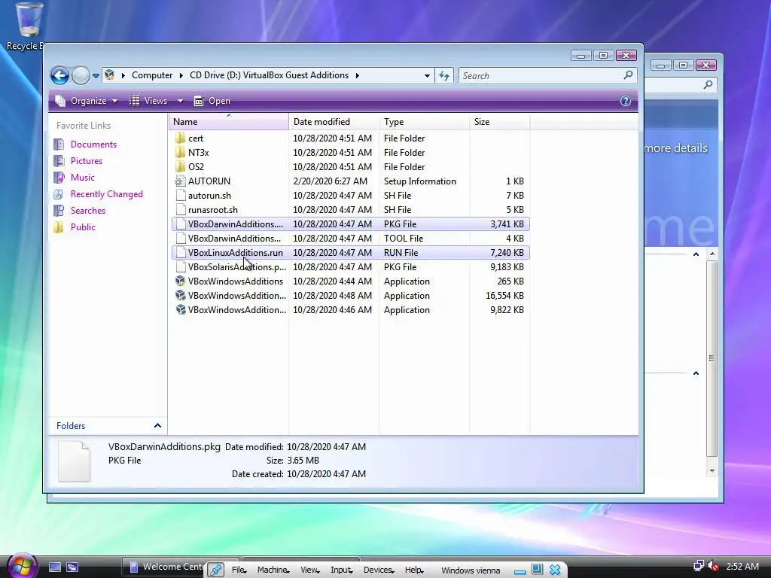Select the VBoxDarwinAdditions TOOL file icon

tap(181, 238)
